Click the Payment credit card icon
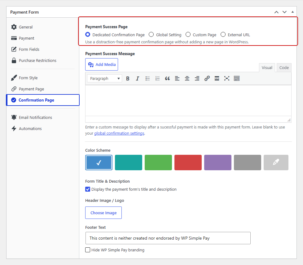 point(14,38)
